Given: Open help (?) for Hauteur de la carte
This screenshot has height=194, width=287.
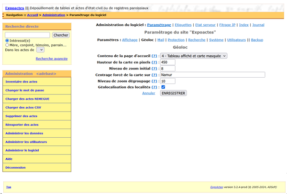Looking at the screenshot, I should [155, 62].
